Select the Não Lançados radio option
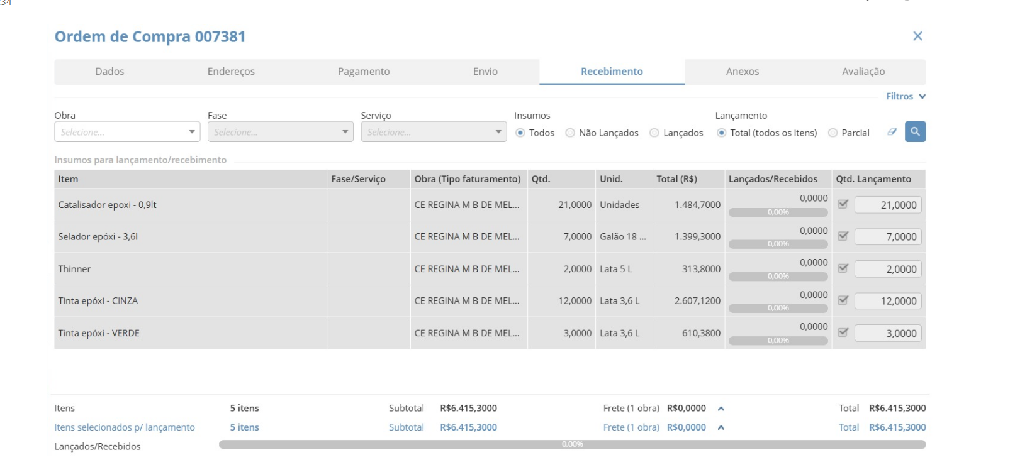 570,133
